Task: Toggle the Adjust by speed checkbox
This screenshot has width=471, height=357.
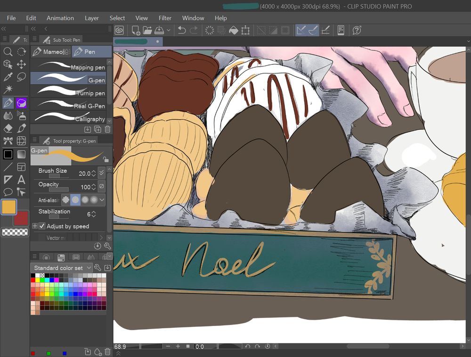Action: tap(42, 226)
